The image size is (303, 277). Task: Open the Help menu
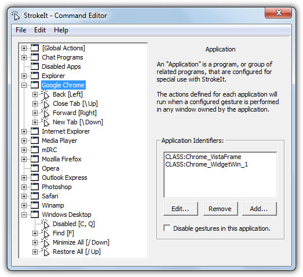pyautogui.click(x=61, y=30)
